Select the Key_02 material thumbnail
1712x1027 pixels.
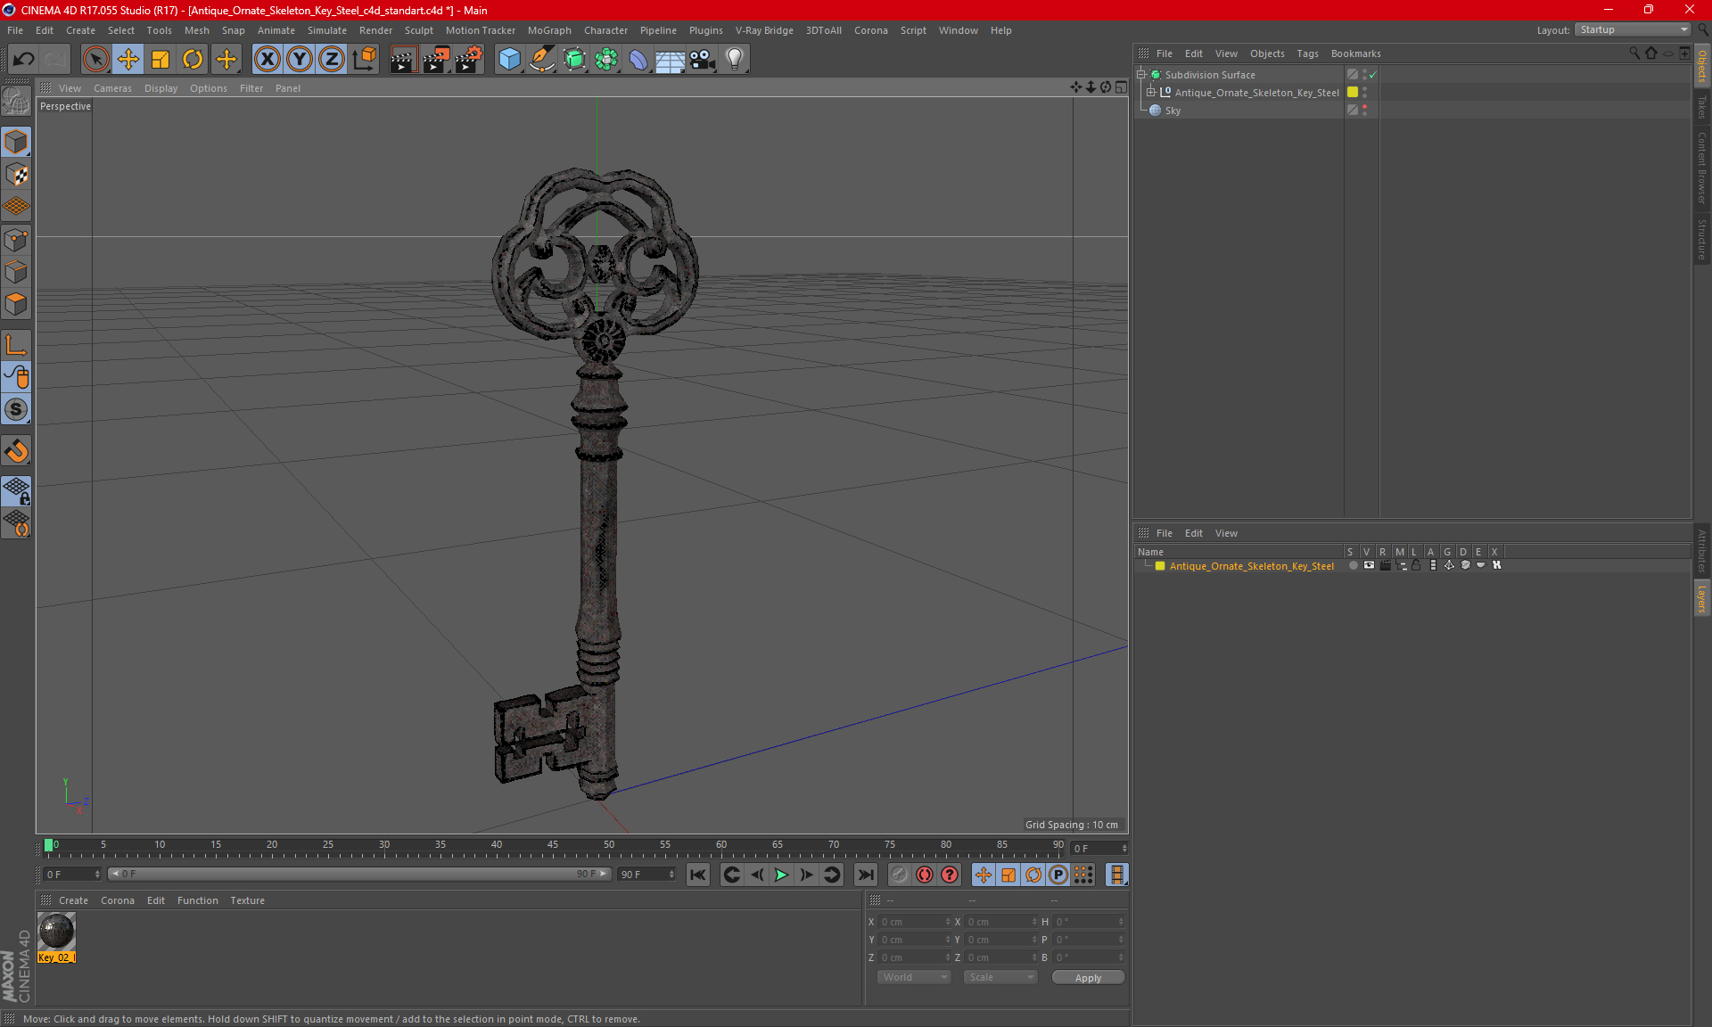point(56,932)
